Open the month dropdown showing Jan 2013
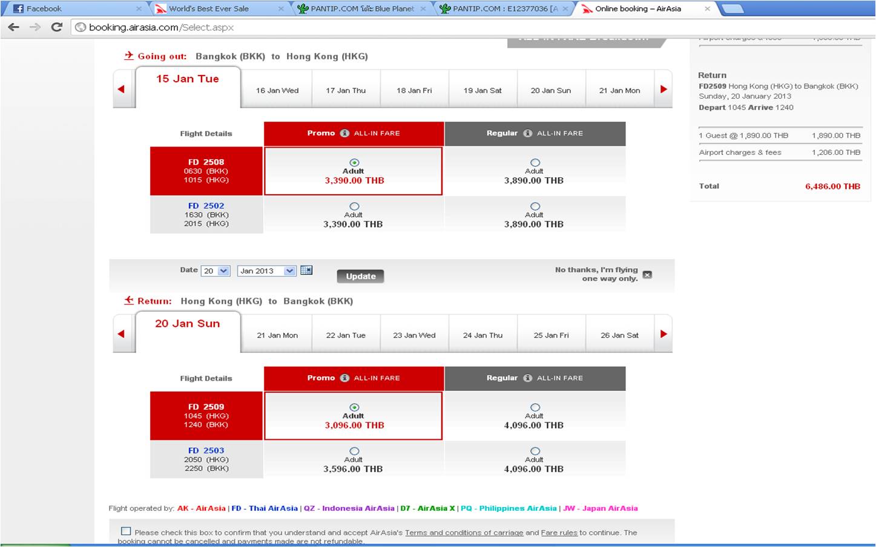This screenshot has height=547, width=876. coord(267,270)
